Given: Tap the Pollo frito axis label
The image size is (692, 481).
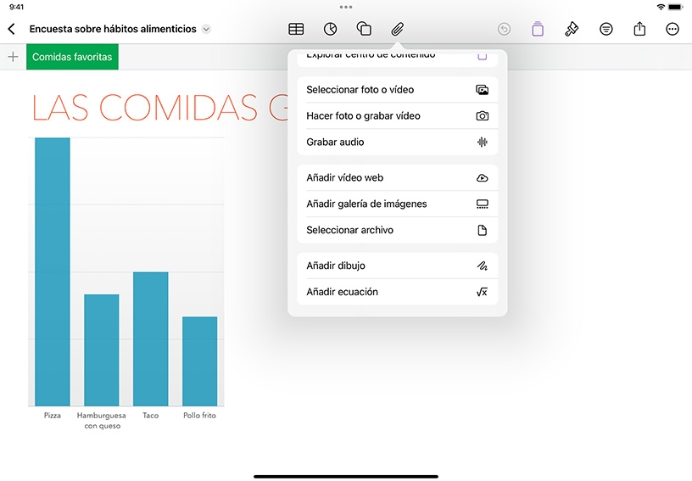Looking at the screenshot, I should pyautogui.click(x=200, y=415).
